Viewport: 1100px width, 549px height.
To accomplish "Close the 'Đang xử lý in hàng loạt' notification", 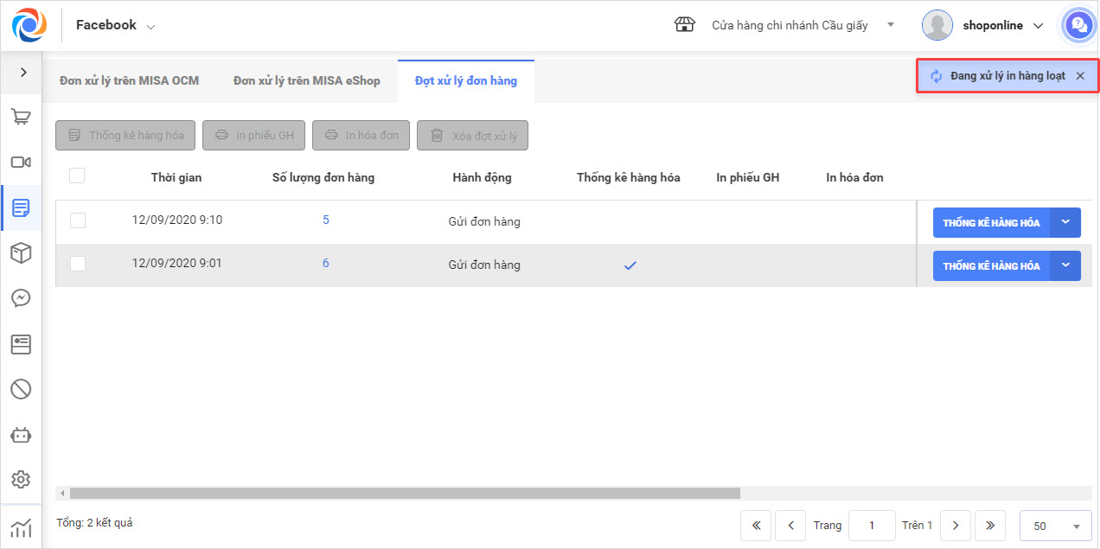I will tap(1080, 76).
